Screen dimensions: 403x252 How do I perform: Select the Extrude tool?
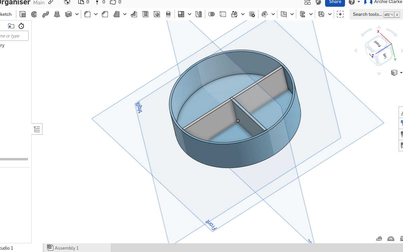[x=23, y=14]
